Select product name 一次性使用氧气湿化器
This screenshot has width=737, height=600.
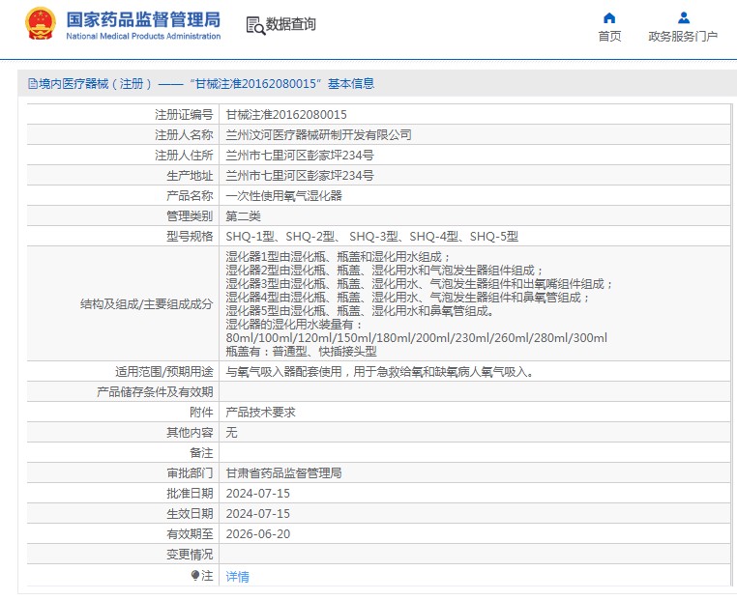(x=284, y=195)
